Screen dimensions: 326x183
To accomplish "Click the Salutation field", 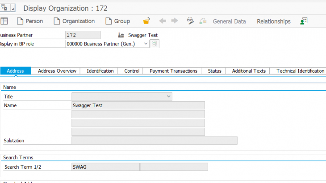I will pyautogui.click(x=155, y=141).
